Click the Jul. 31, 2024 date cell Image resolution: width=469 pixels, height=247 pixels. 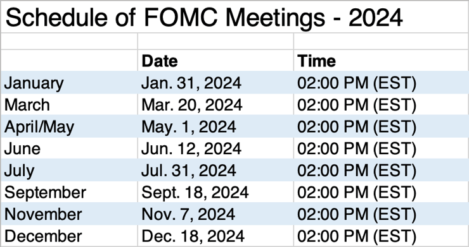215,170
